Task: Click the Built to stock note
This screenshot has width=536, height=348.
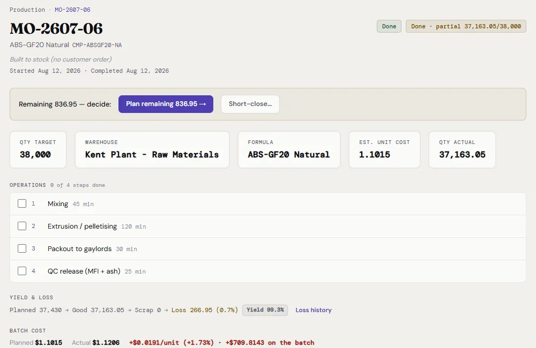Action: click(61, 59)
